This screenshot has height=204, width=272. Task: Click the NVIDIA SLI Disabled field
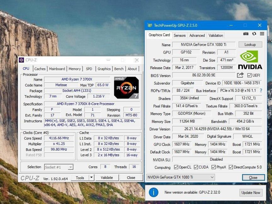tap(217, 159)
